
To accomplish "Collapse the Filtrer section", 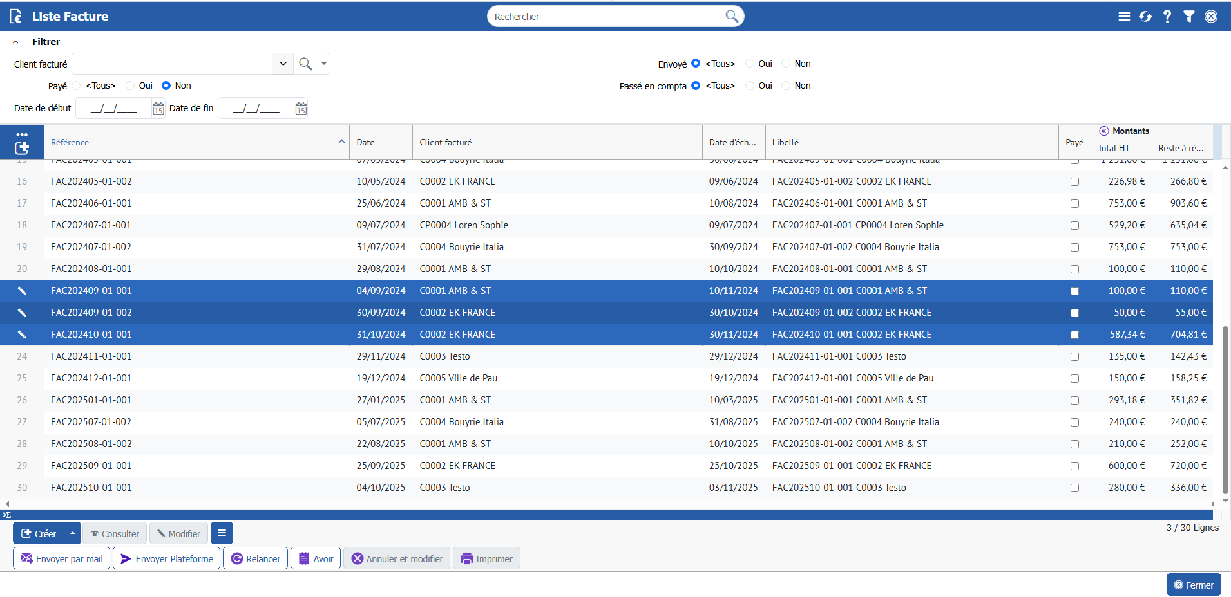I will (x=16, y=42).
